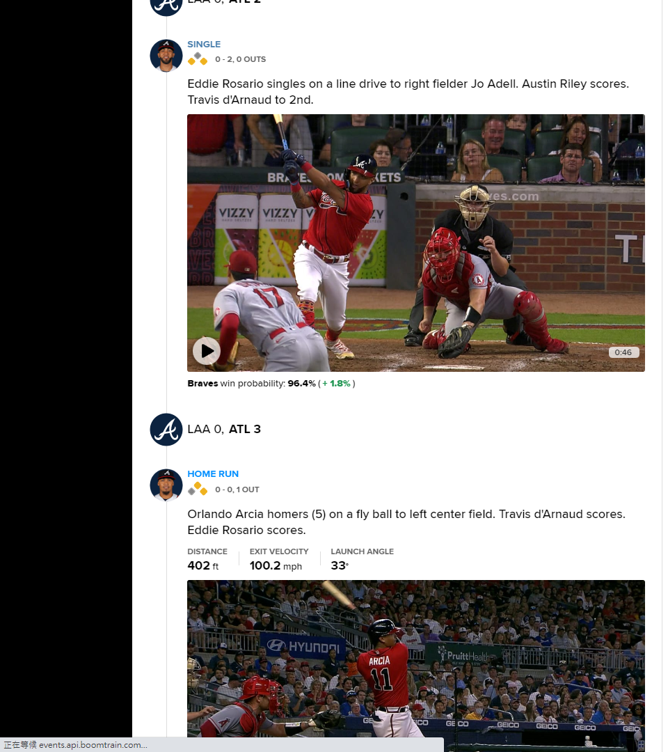
Task: Click the LAA 0, ATL 3 score line
Action: (224, 429)
